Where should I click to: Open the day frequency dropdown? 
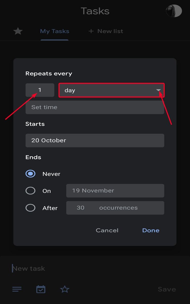(111, 90)
